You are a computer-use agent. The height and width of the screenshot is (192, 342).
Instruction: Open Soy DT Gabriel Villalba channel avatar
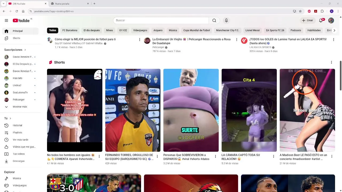pyautogui.click(x=50, y=40)
